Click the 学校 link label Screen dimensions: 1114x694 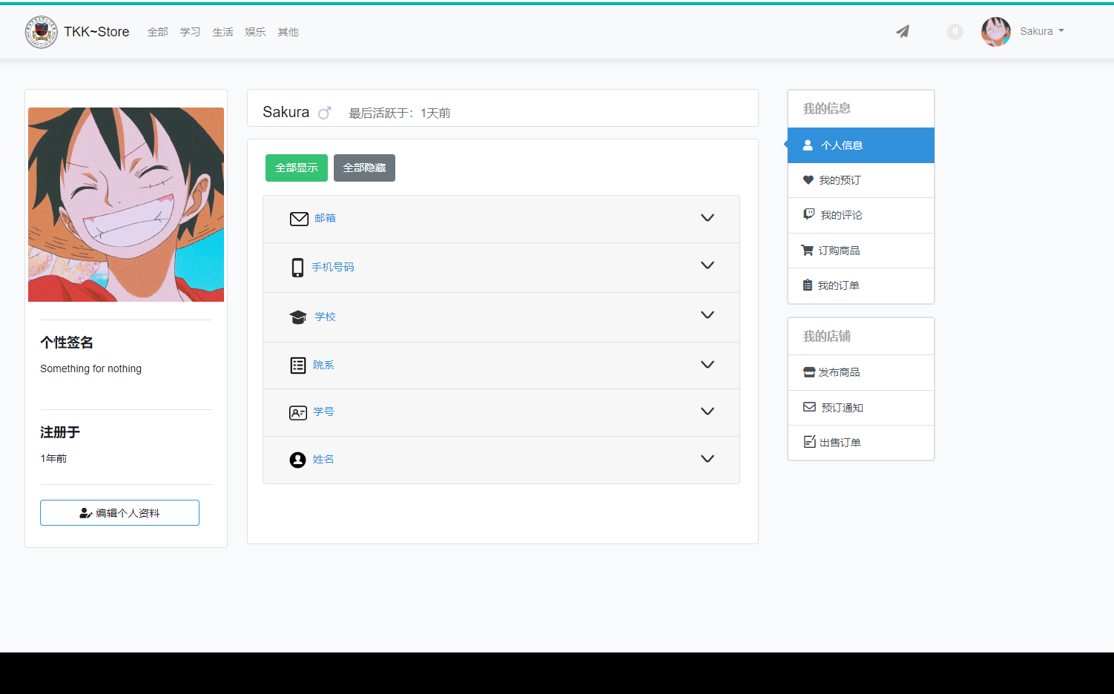click(325, 317)
